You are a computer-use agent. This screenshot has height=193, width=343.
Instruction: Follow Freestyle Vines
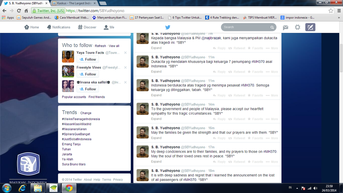(x=88, y=74)
